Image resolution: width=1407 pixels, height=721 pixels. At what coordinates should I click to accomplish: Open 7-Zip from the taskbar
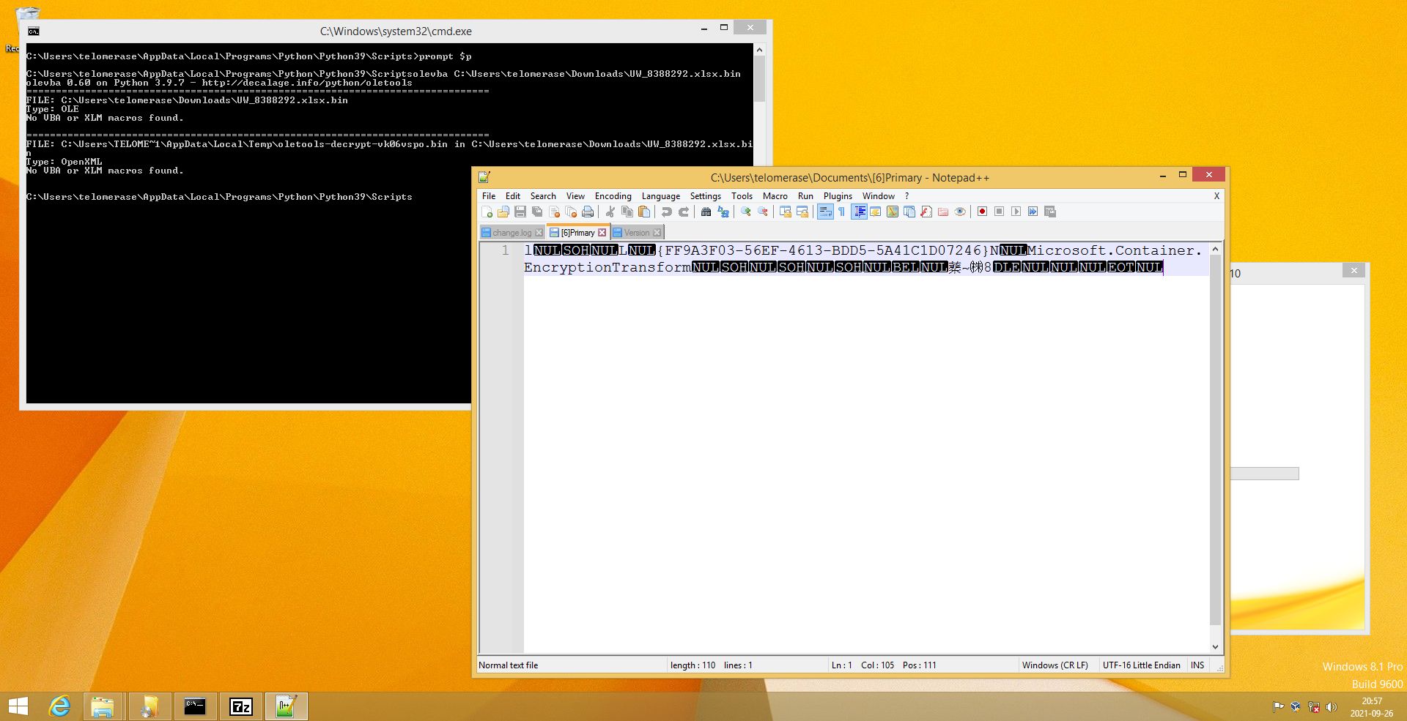pyautogui.click(x=241, y=706)
